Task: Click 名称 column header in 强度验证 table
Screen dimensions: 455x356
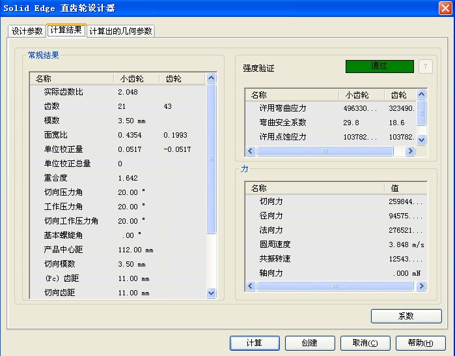Action: point(292,95)
